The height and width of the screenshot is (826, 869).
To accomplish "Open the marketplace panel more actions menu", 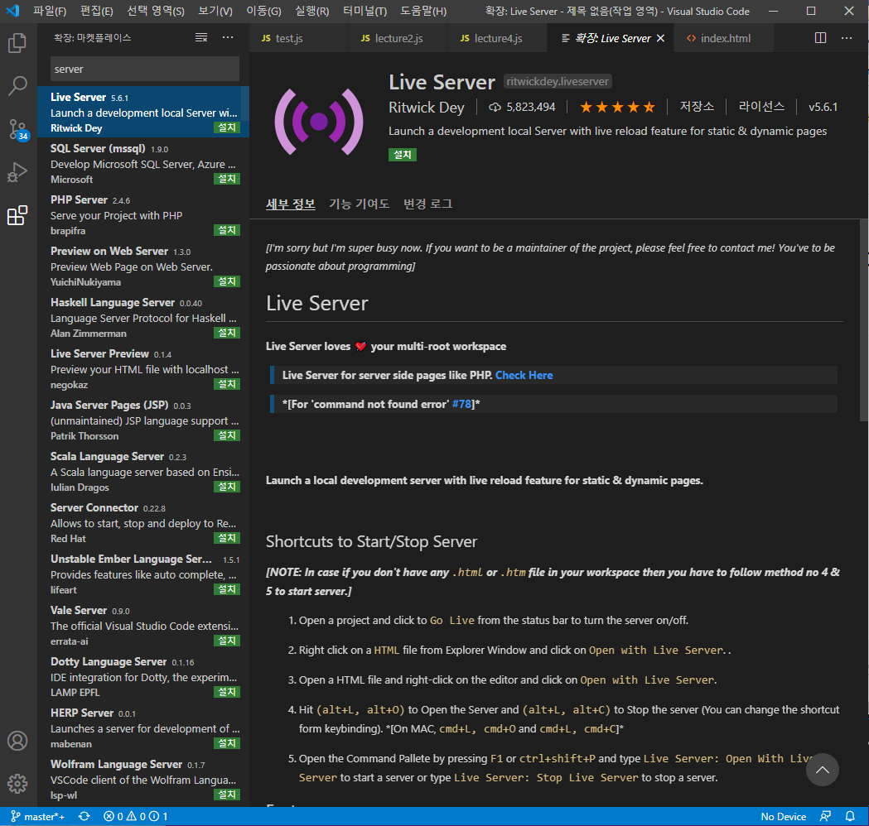I will tap(228, 37).
